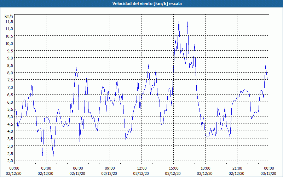
Task: Click the 21:00 time axis label
Action: [237, 169]
